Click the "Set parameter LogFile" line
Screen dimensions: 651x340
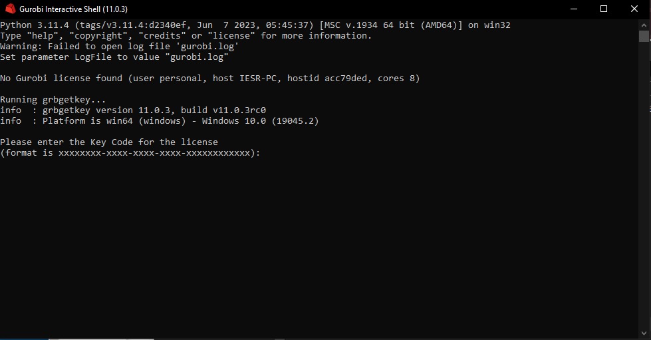point(114,57)
